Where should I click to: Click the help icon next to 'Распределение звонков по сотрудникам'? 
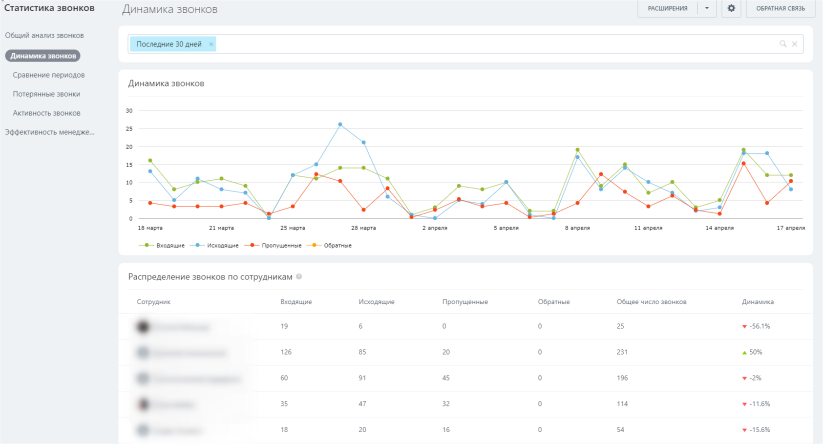(x=299, y=276)
